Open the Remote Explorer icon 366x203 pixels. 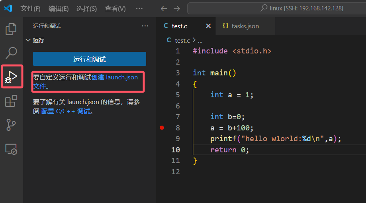point(11,149)
